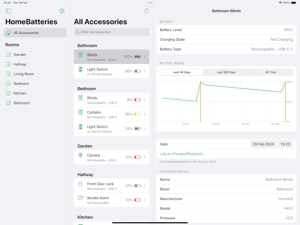Click the first orange charge marker line
The height and width of the screenshot is (225, 300).
(200, 102)
